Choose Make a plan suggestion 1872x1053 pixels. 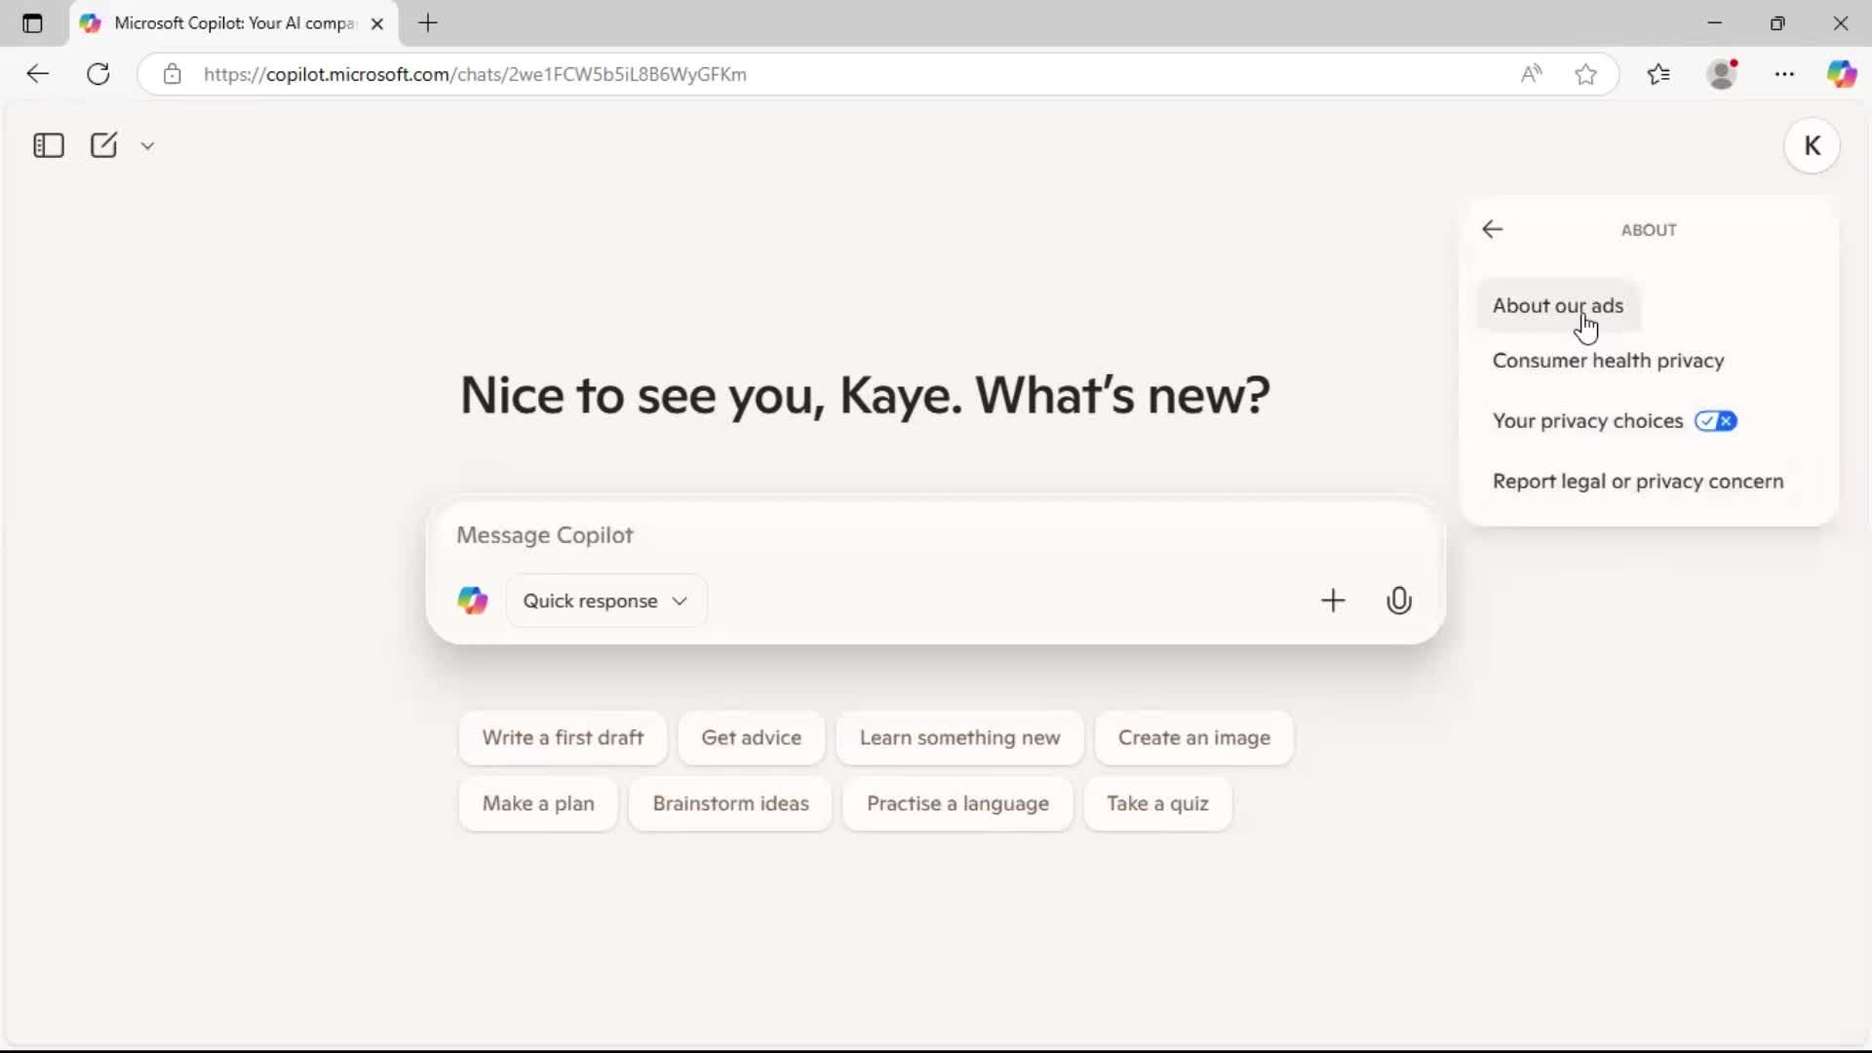point(538,804)
